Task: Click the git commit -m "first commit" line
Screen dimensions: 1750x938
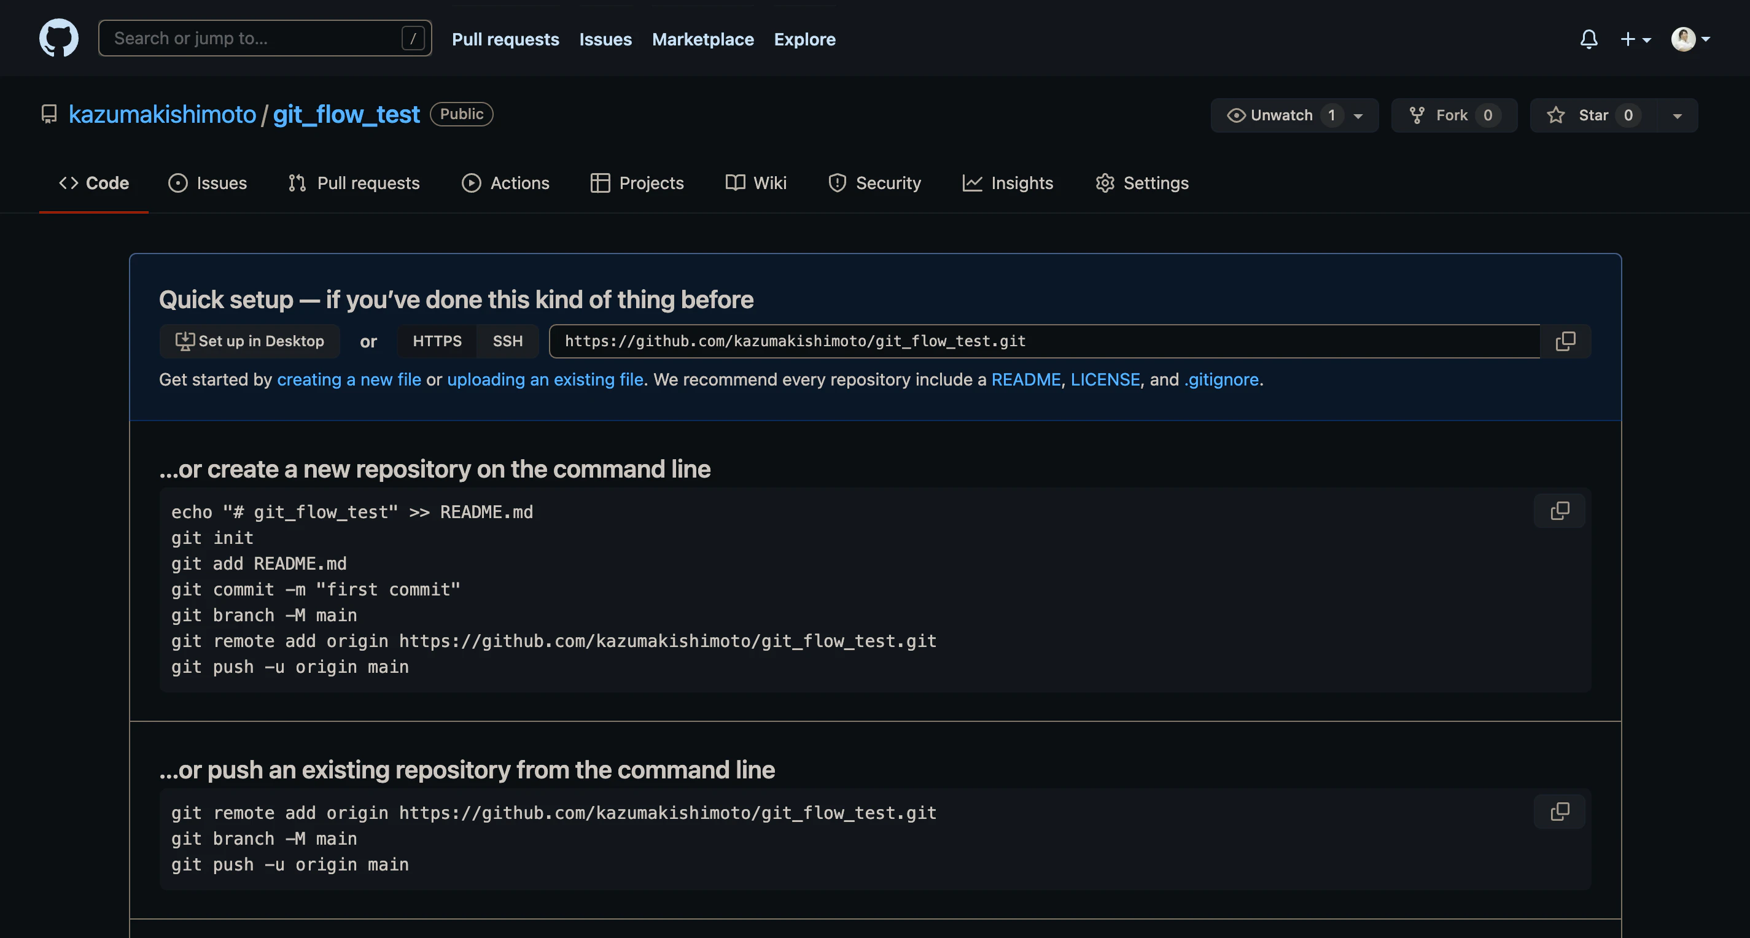Action: 316,589
